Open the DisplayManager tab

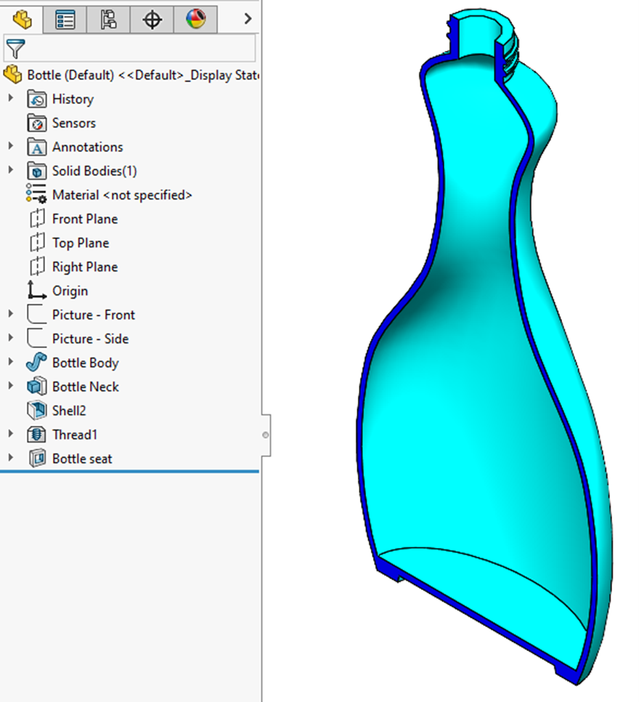pyautogui.click(x=195, y=19)
